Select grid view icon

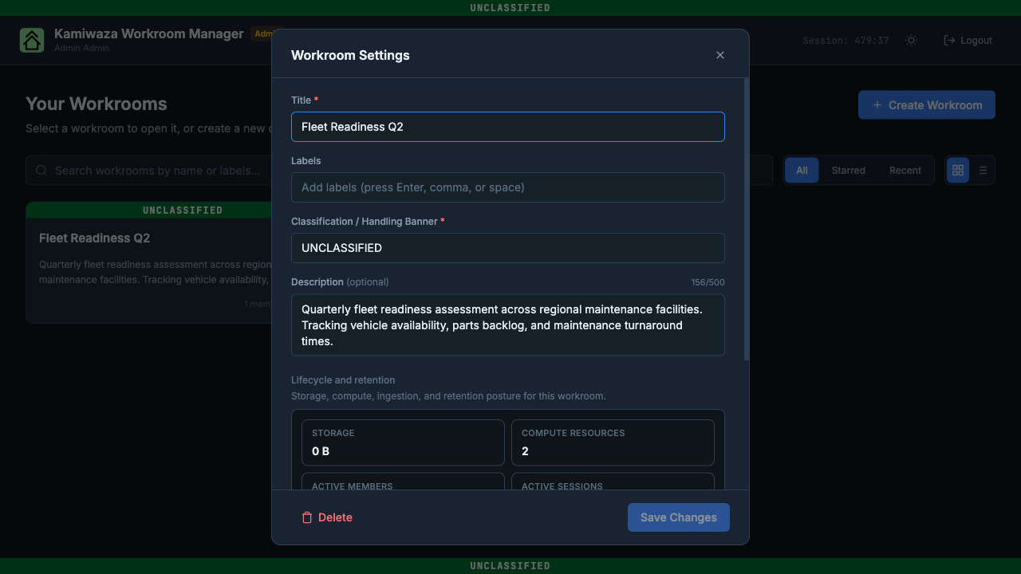coord(958,171)
